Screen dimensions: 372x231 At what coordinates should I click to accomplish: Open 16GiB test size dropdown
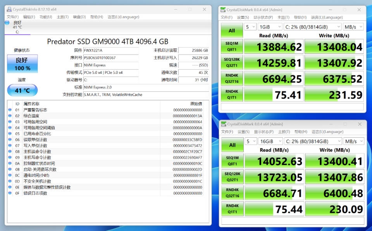[x=271, y=141]
